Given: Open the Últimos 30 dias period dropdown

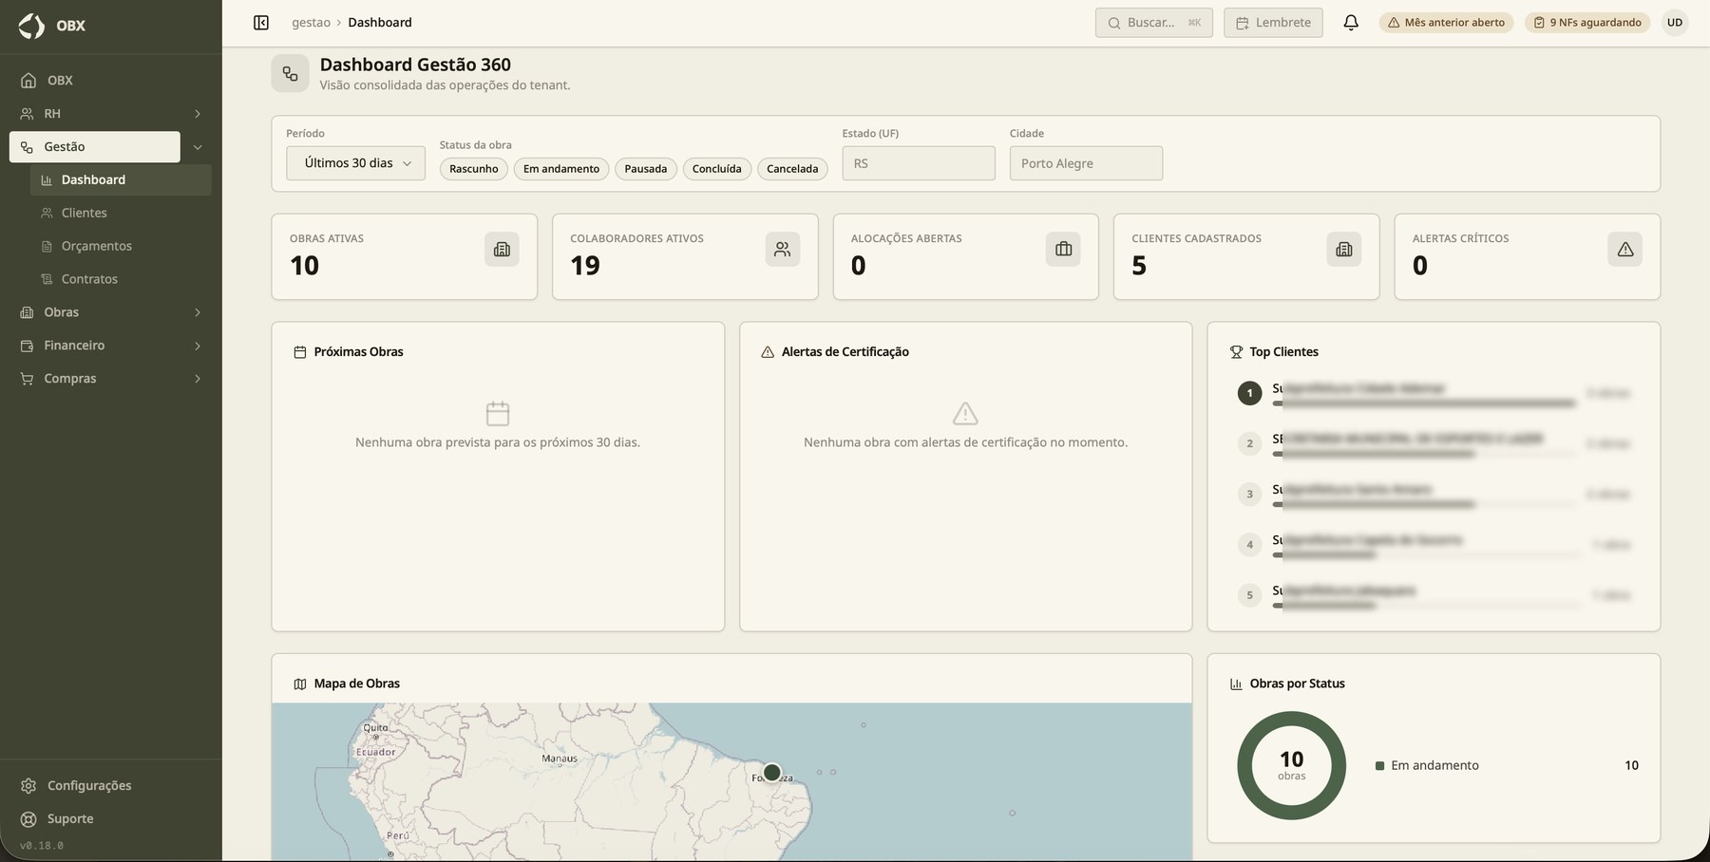Looking at the screenshot, I should (x=355, y=163).
